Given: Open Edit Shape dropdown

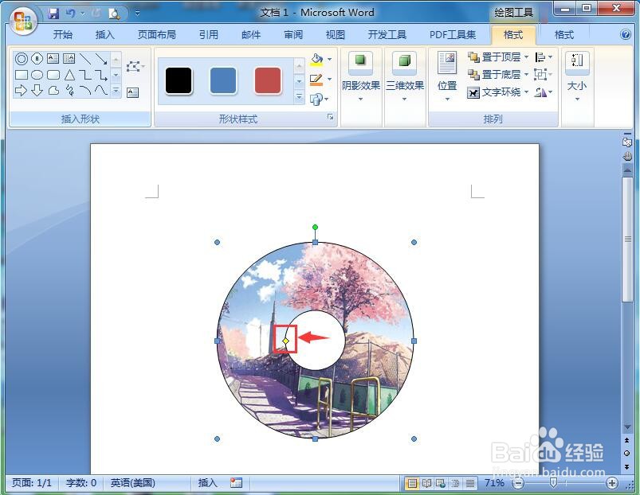Looking at the screenshot, I should coord(135,66).
